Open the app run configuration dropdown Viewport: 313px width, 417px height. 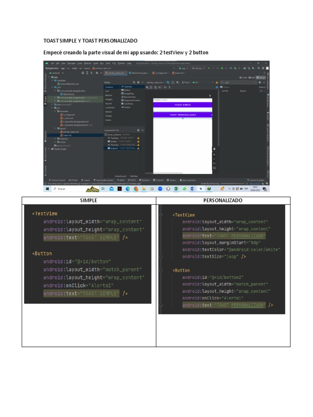(183, 68)
